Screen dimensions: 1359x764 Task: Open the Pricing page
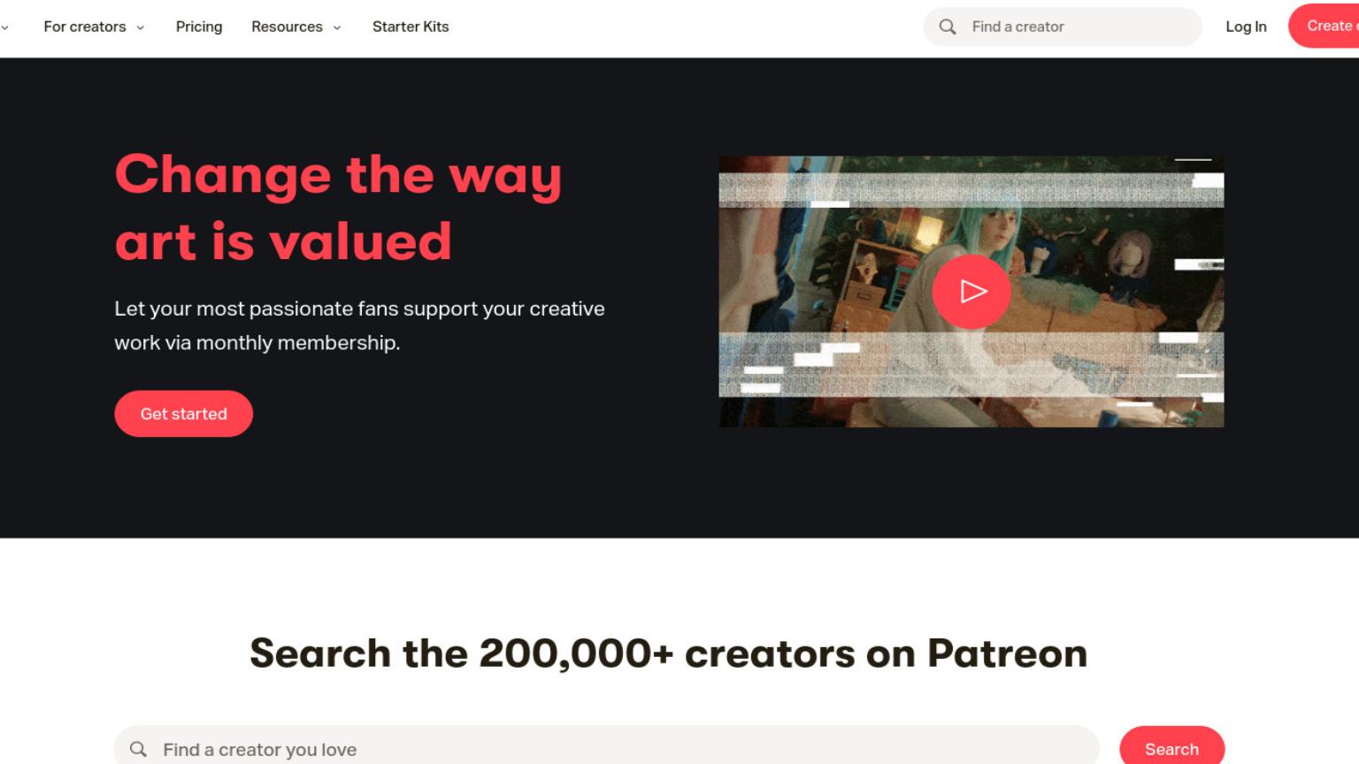click(199, 27)
